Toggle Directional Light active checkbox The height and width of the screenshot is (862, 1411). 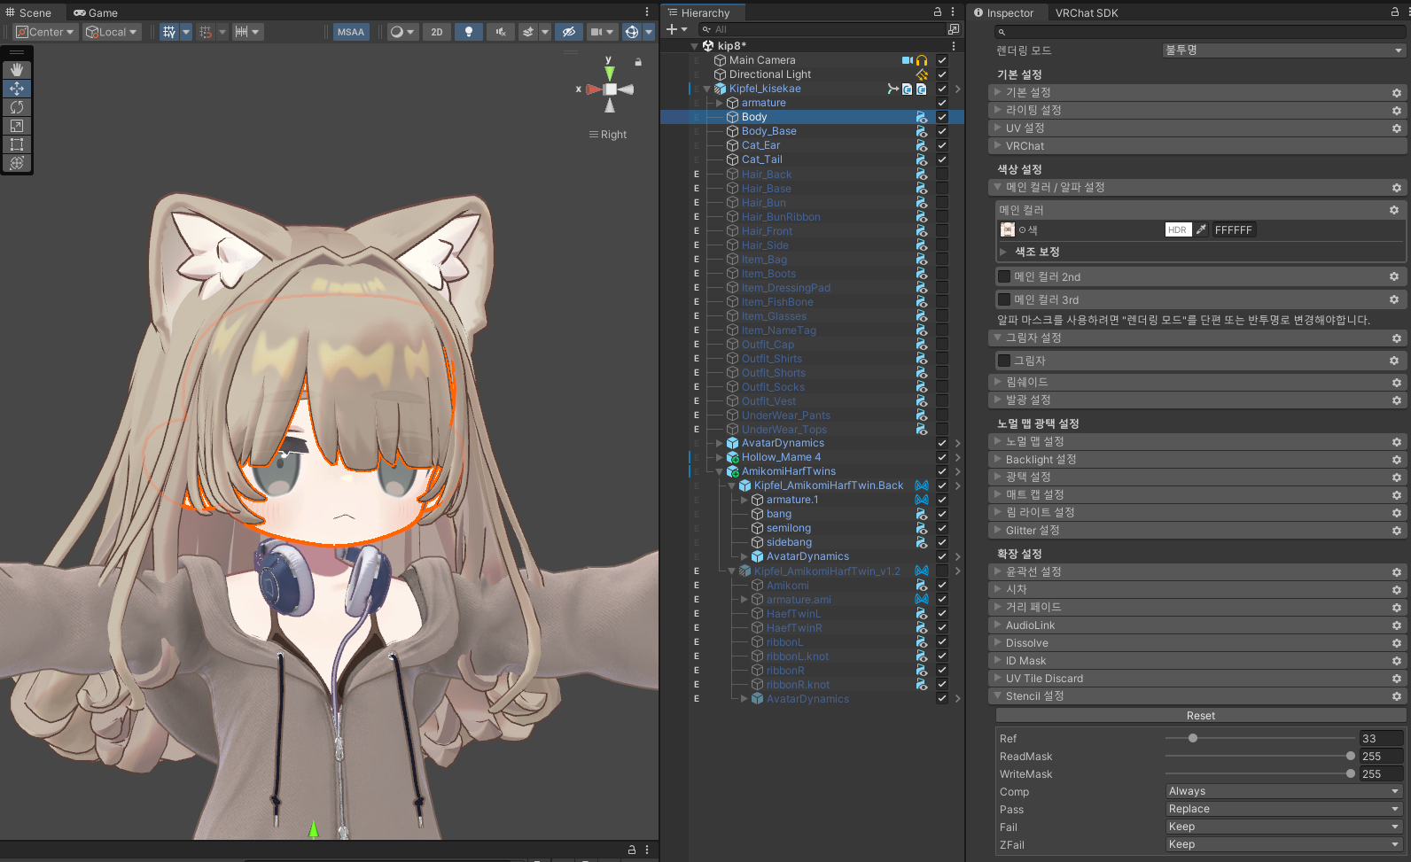(x=942, y=74)
